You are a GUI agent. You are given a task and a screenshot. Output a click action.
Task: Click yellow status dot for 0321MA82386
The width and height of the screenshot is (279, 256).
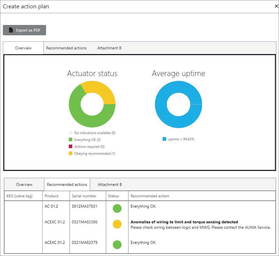coord(117,224)
